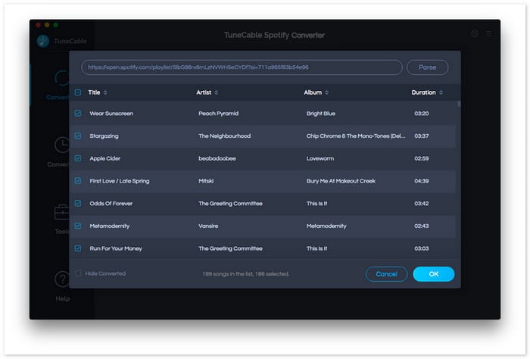The width and height of the screenshot is (530, 359).
Task: Select the Wear Sunscreen title
Action: pyautogui.click(x=111, y=114)
